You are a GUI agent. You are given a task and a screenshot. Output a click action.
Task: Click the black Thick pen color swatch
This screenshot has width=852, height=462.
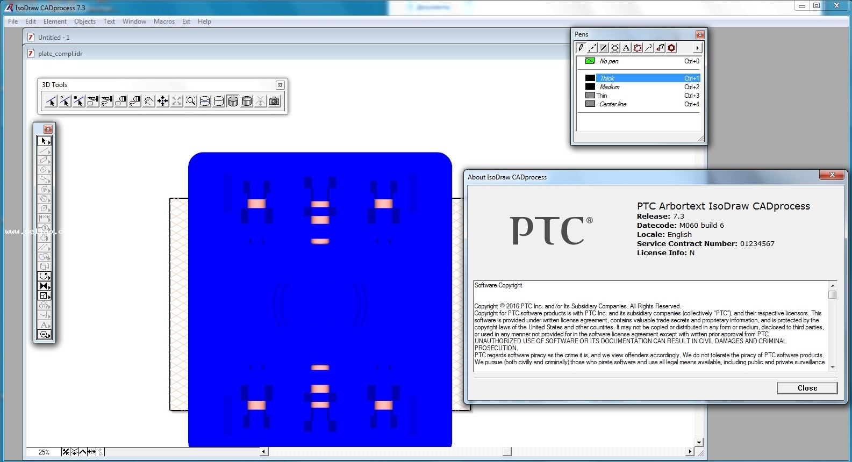click(x=590, y=78)
